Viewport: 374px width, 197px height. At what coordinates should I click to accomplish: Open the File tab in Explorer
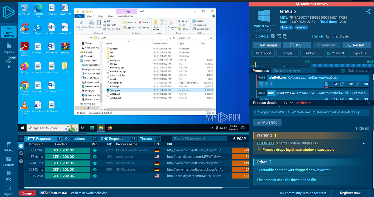(79, 16)
